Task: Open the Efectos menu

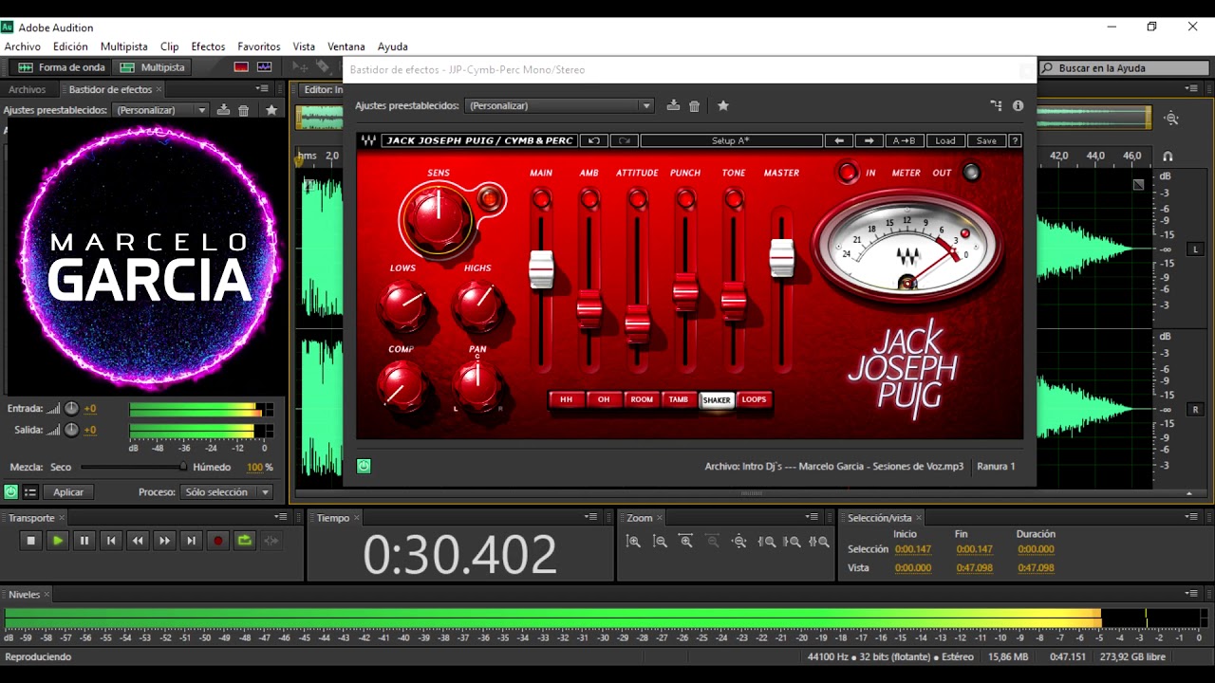Action: (x=208, y=46)
